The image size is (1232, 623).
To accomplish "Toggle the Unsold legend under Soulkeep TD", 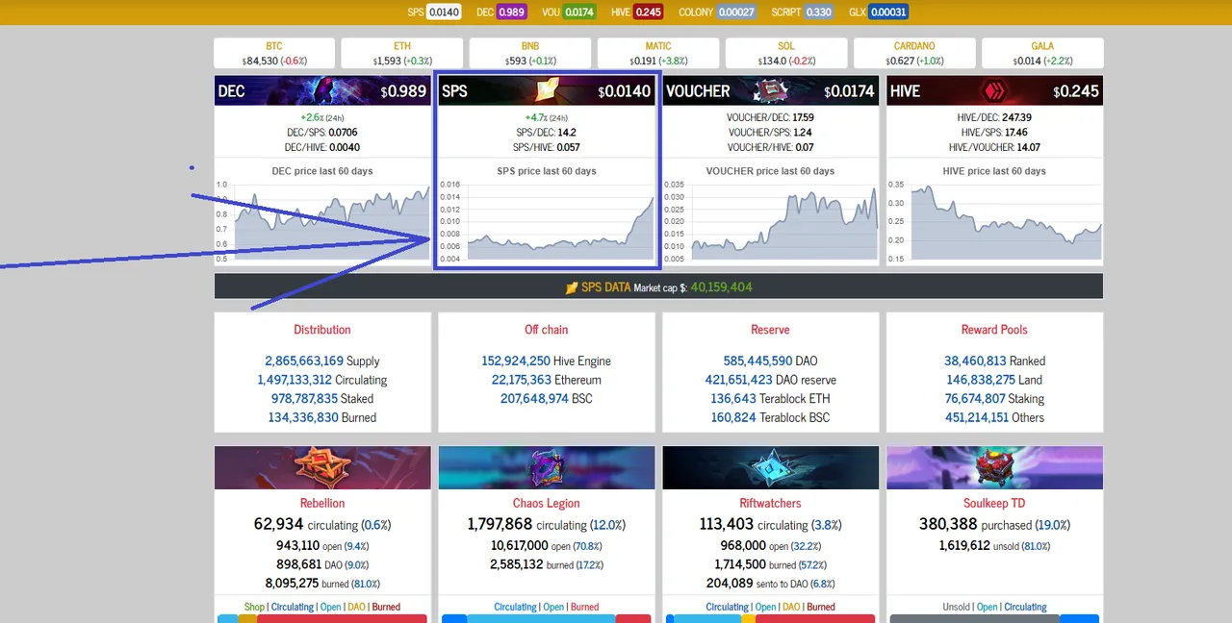I will tap(957, 607).
